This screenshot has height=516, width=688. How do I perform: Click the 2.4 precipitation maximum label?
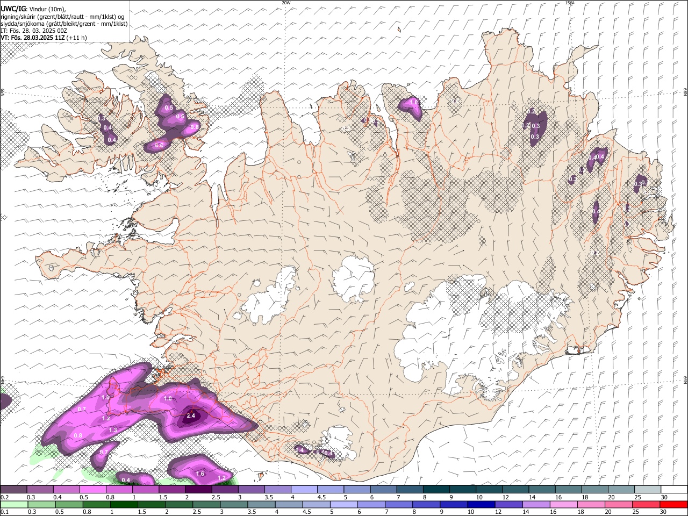(x=190, y=415)
